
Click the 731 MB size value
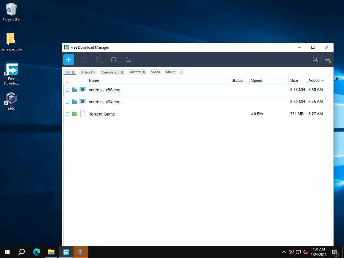(297, 114)
